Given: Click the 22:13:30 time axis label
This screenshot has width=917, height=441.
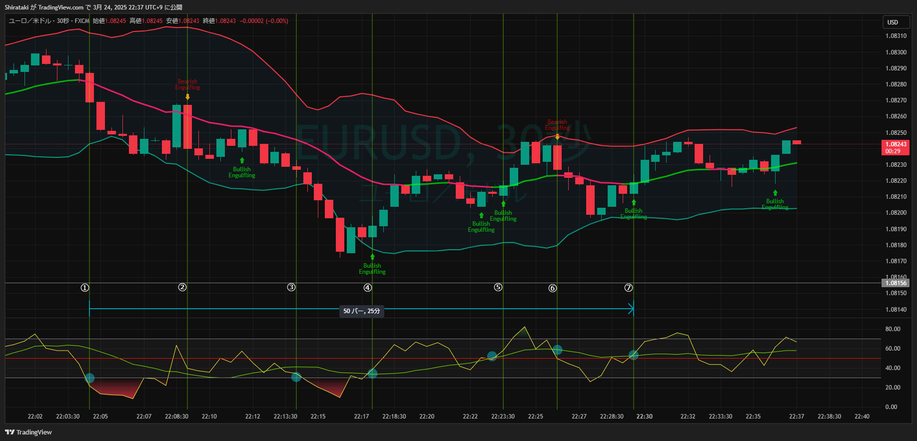Looking at the screenshot, I should (x=285, y=417).
